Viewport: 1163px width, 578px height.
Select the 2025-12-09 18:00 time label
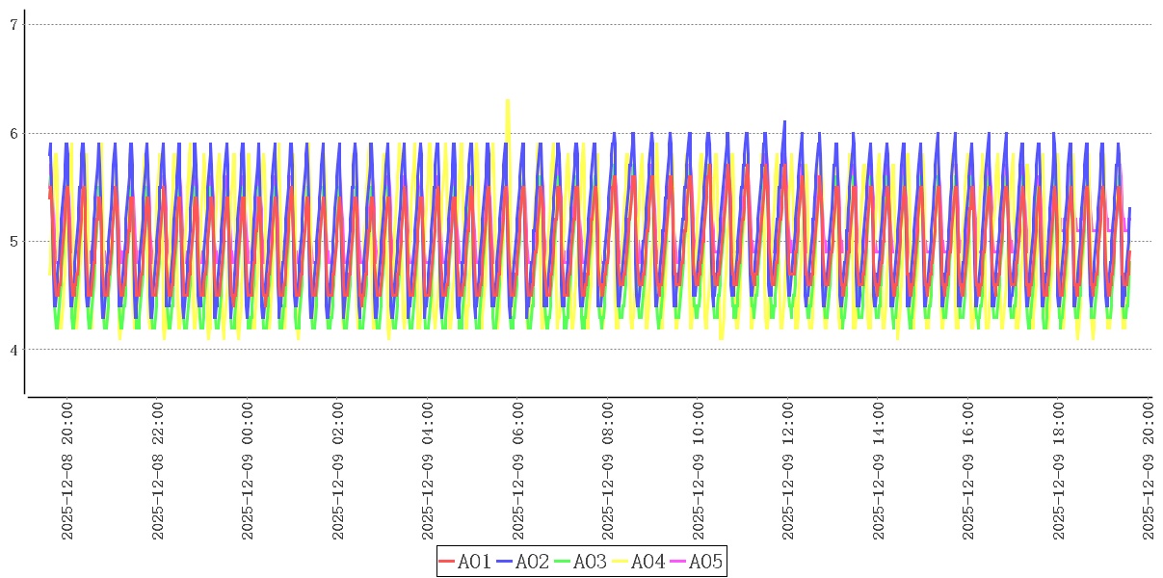coord(1060,471)
